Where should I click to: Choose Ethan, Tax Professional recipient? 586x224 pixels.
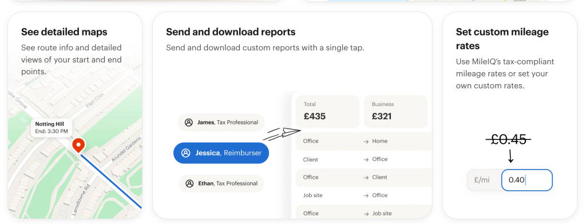[221, 184]
